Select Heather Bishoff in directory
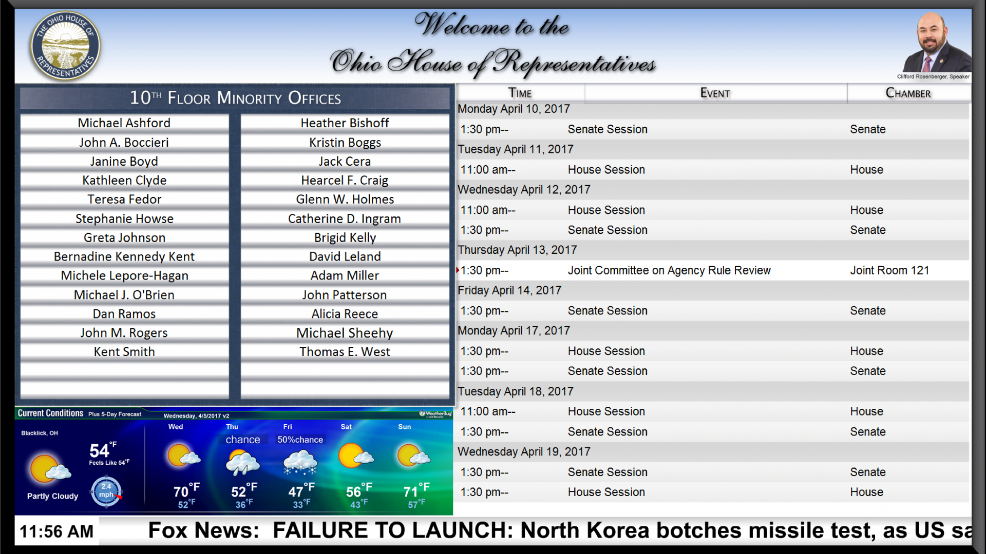Image resolution: width=986 pixels, height=554 pixels. [345, 123]
